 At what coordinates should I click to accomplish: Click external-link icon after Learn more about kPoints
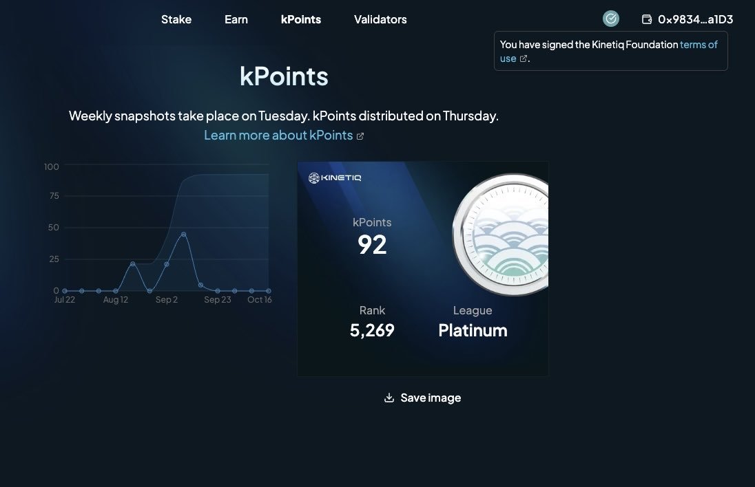pyautogui.click(x=360, y=136)
